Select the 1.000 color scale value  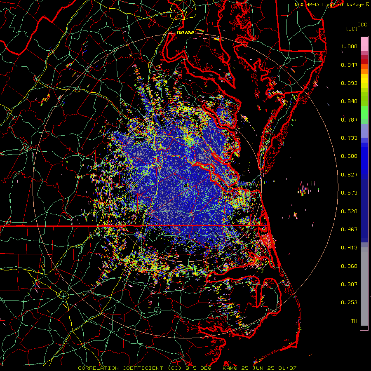tap(349, 46)
